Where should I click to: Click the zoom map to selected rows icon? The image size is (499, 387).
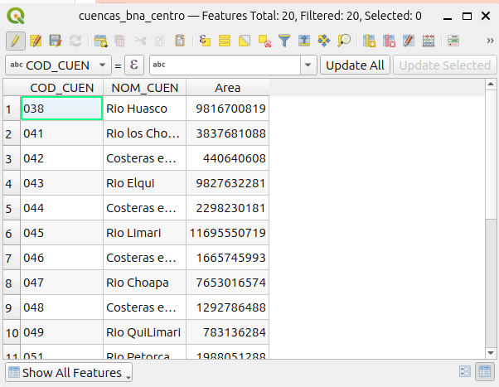click(x=344, y=40)
